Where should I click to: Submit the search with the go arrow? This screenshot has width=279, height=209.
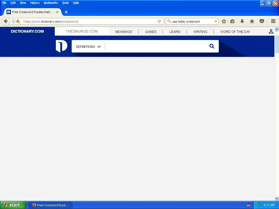tap(216, 21)
